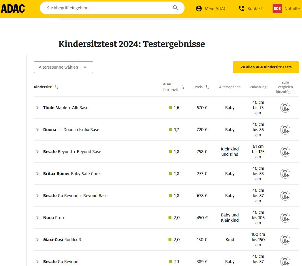Click the Kontakt phone icon

tap(241, 8)
